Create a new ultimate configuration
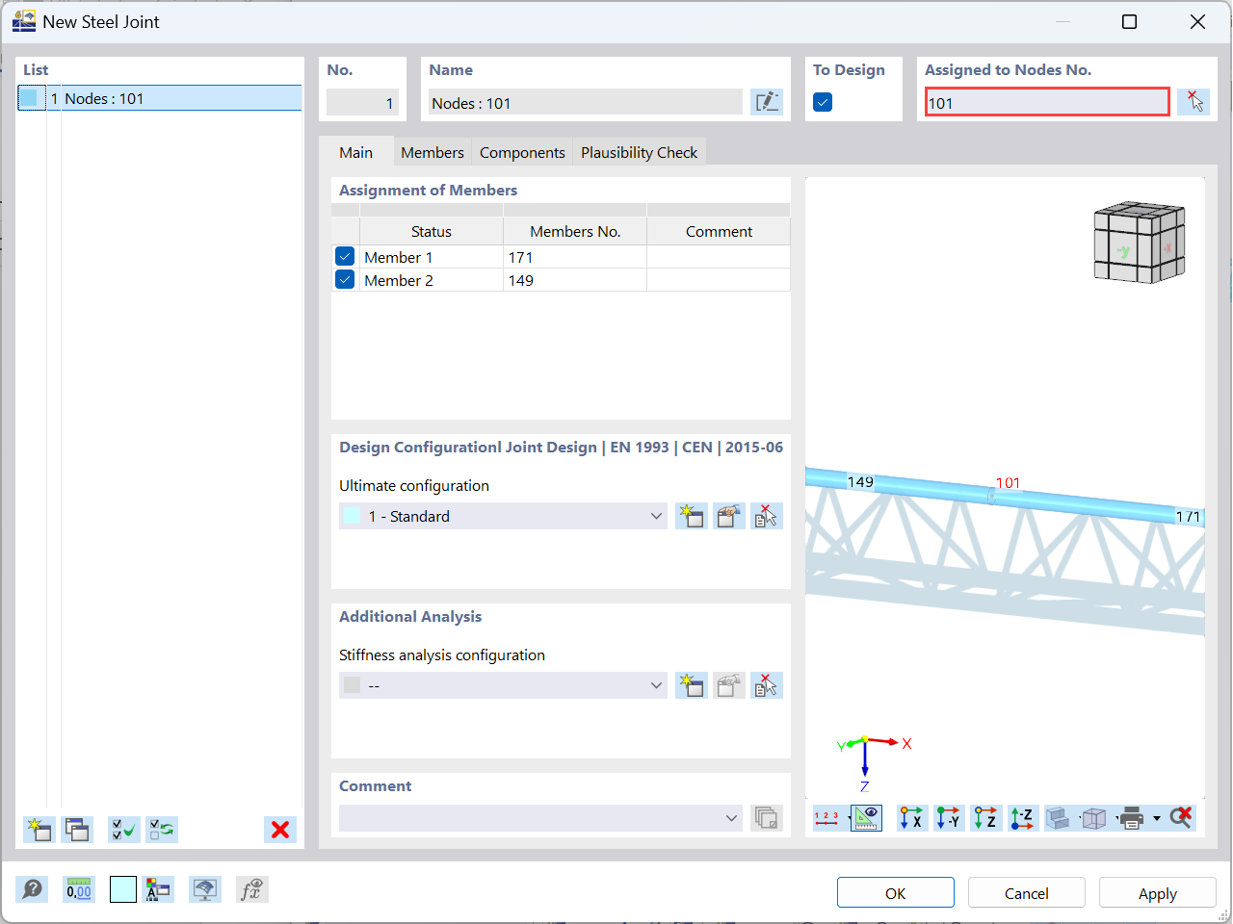Screen dimensions: 1233x924 tap(691, 516)
